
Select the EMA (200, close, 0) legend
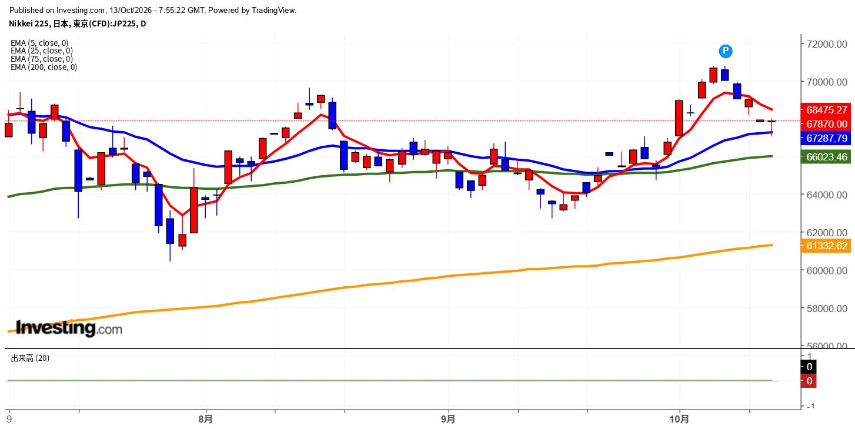44,67
